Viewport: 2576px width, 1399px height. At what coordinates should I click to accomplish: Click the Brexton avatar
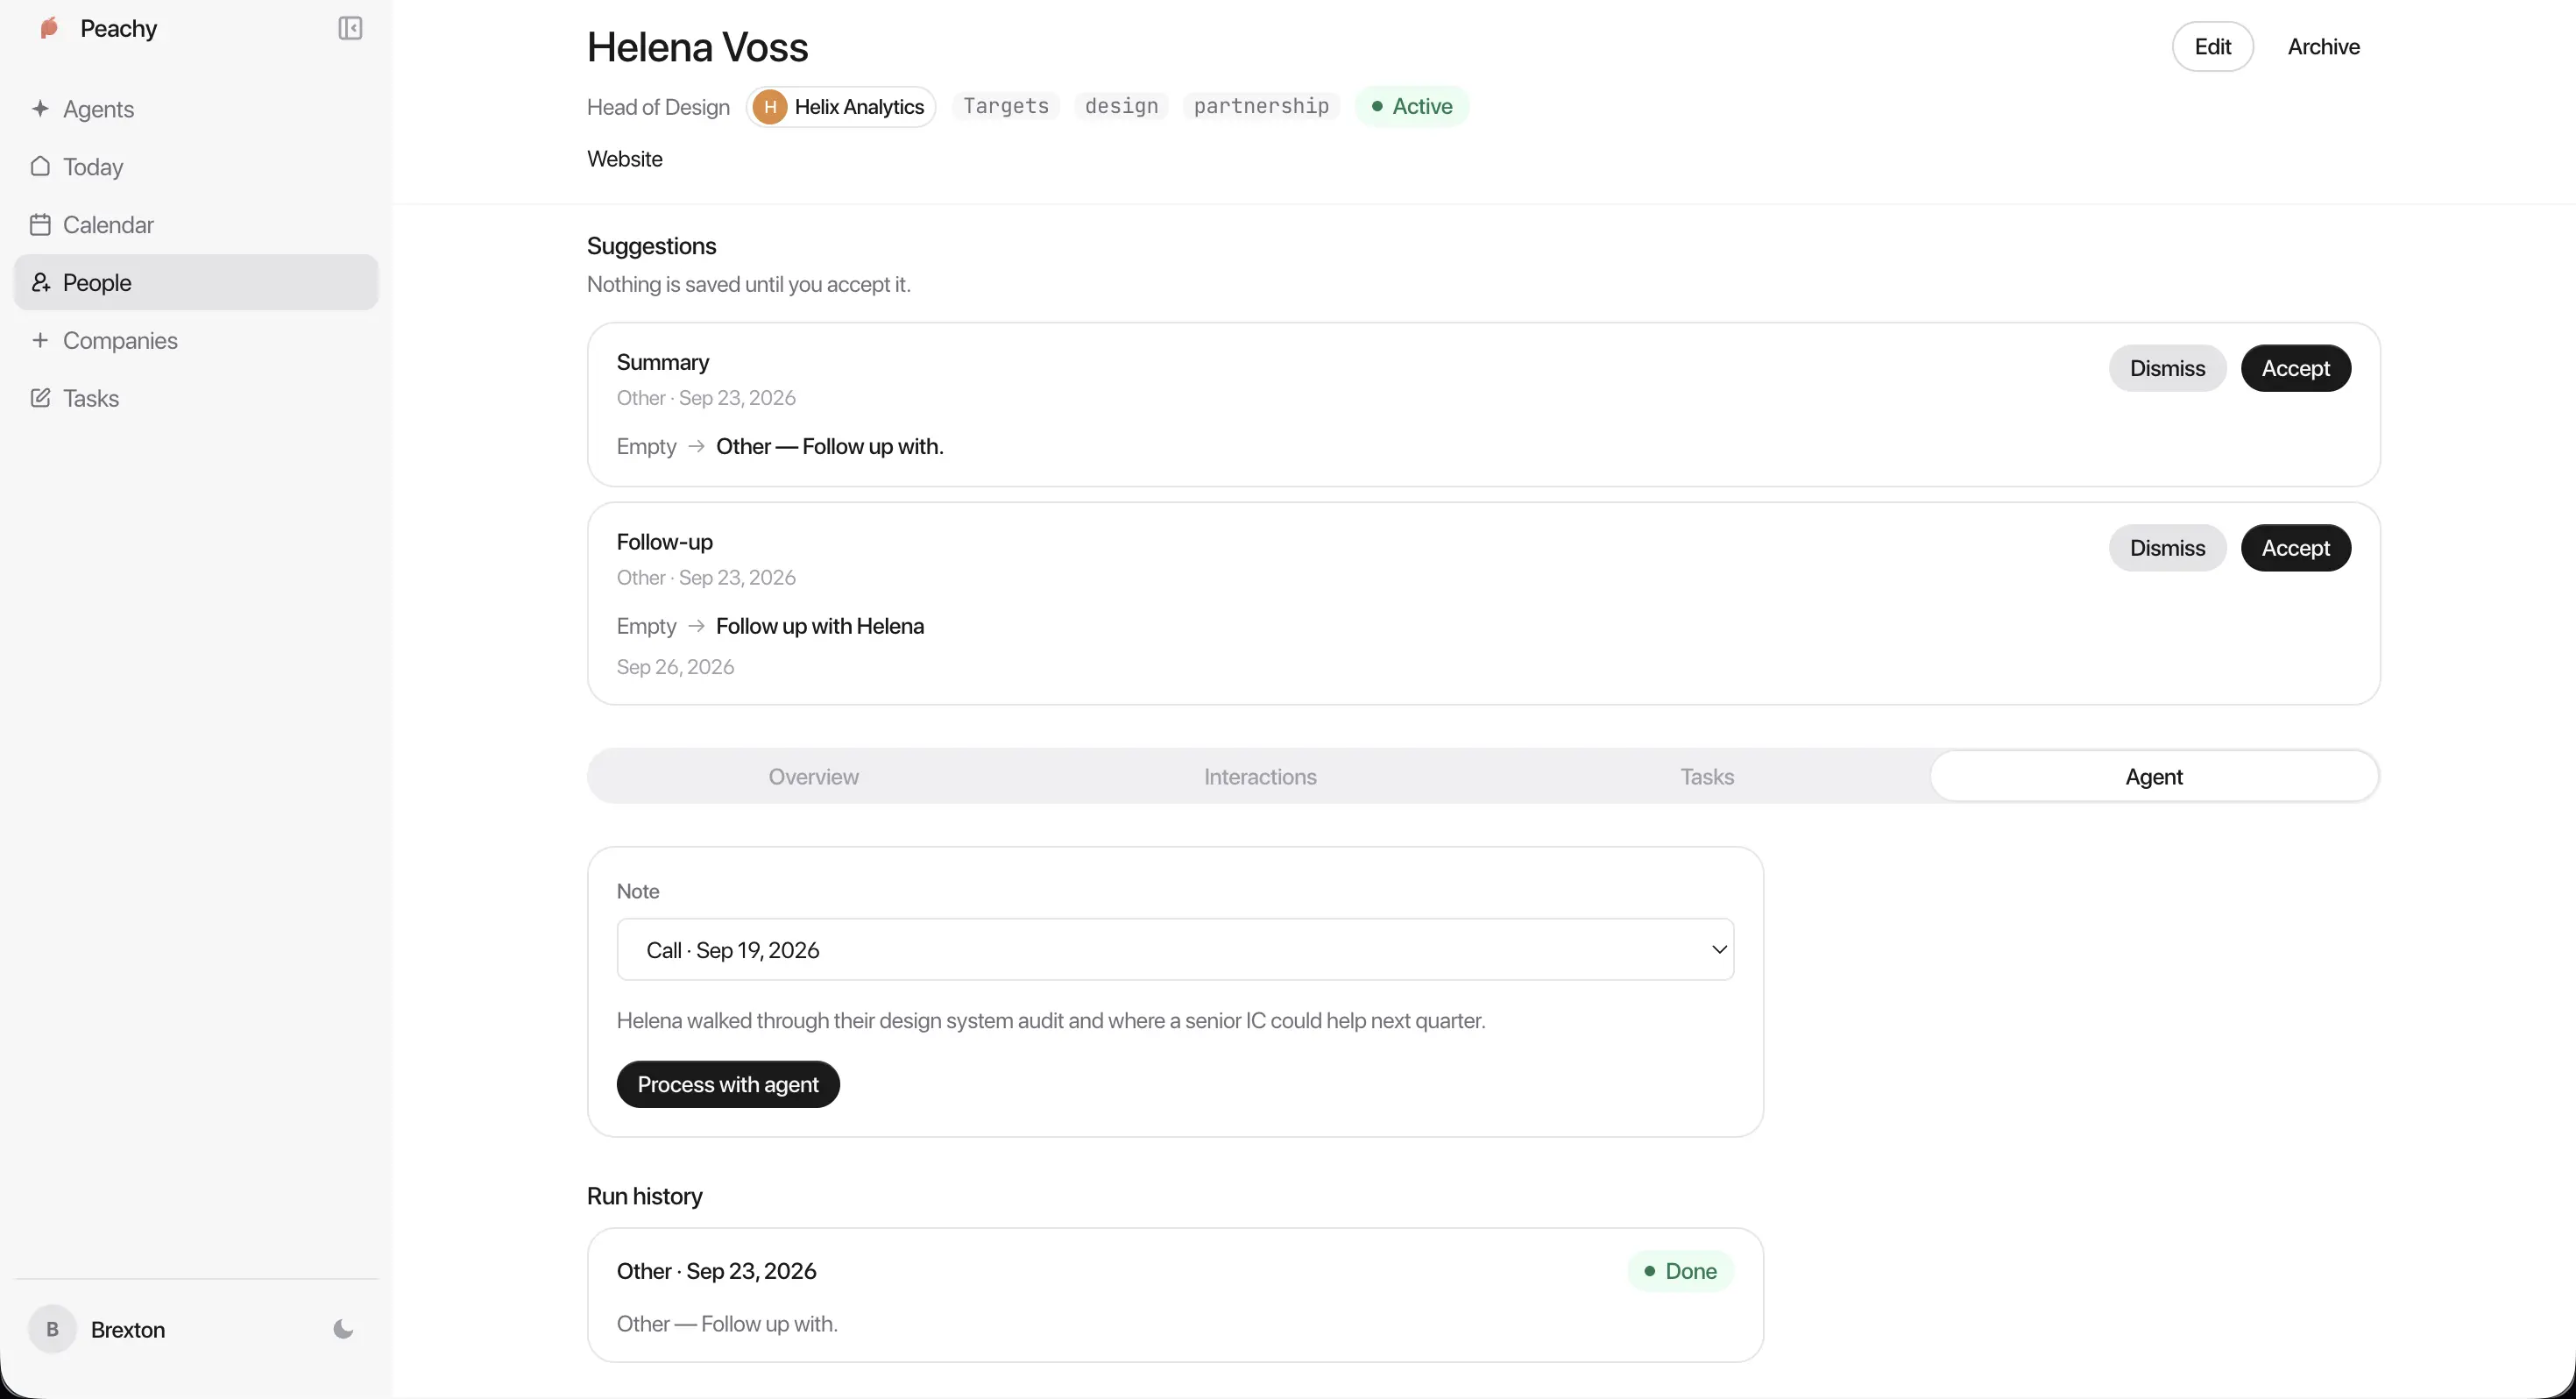pos(52,1329)
